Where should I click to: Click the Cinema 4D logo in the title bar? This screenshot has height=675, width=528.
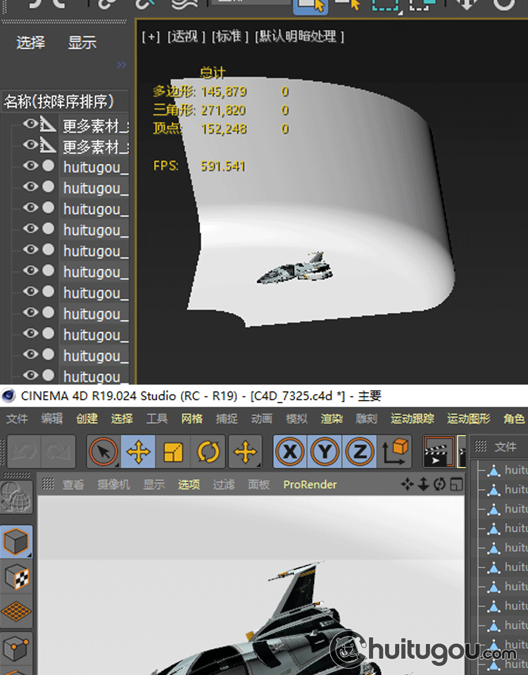pyautogui.click(x=8, y=396)
